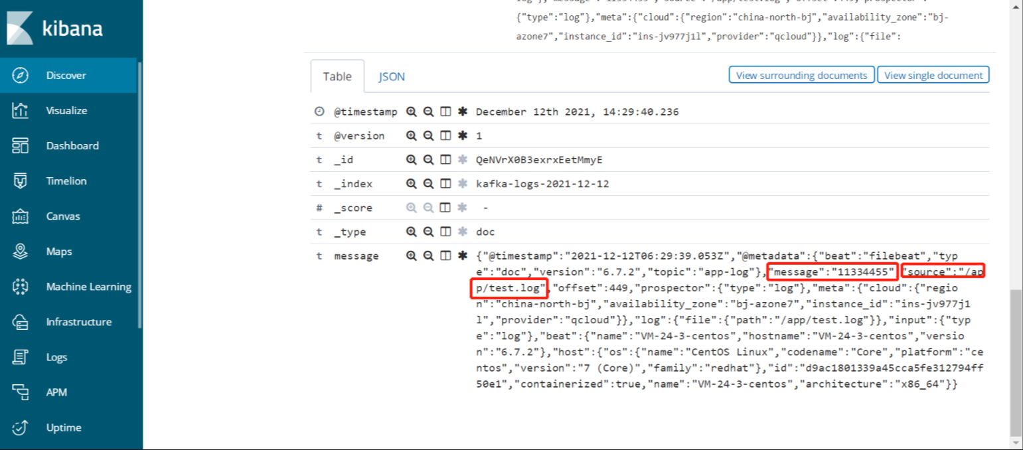Filter for value on _id row

412,159
